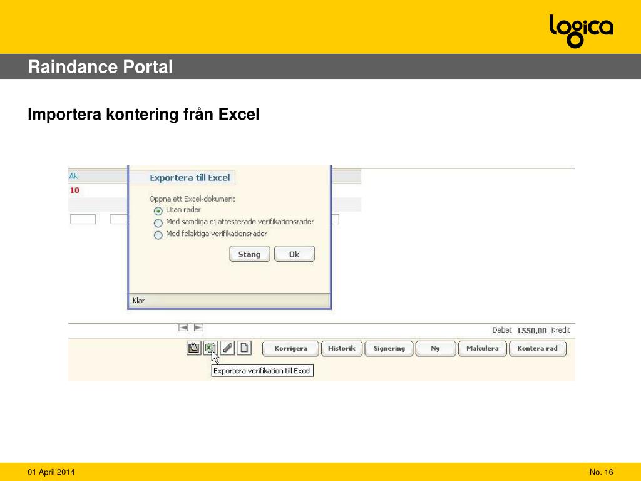This screenshot has width=641, height=481.
Task: Click the Logica logo
Action: pos(582,31)
